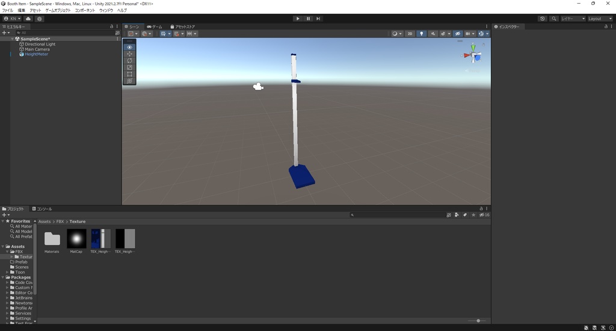616x331 pixels.
Task: Toggle 2D view mode
Action: click(410, 34)
